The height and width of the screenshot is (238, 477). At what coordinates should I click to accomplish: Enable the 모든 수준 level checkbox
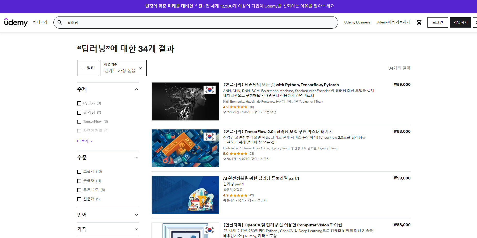[x=79, y=190]
